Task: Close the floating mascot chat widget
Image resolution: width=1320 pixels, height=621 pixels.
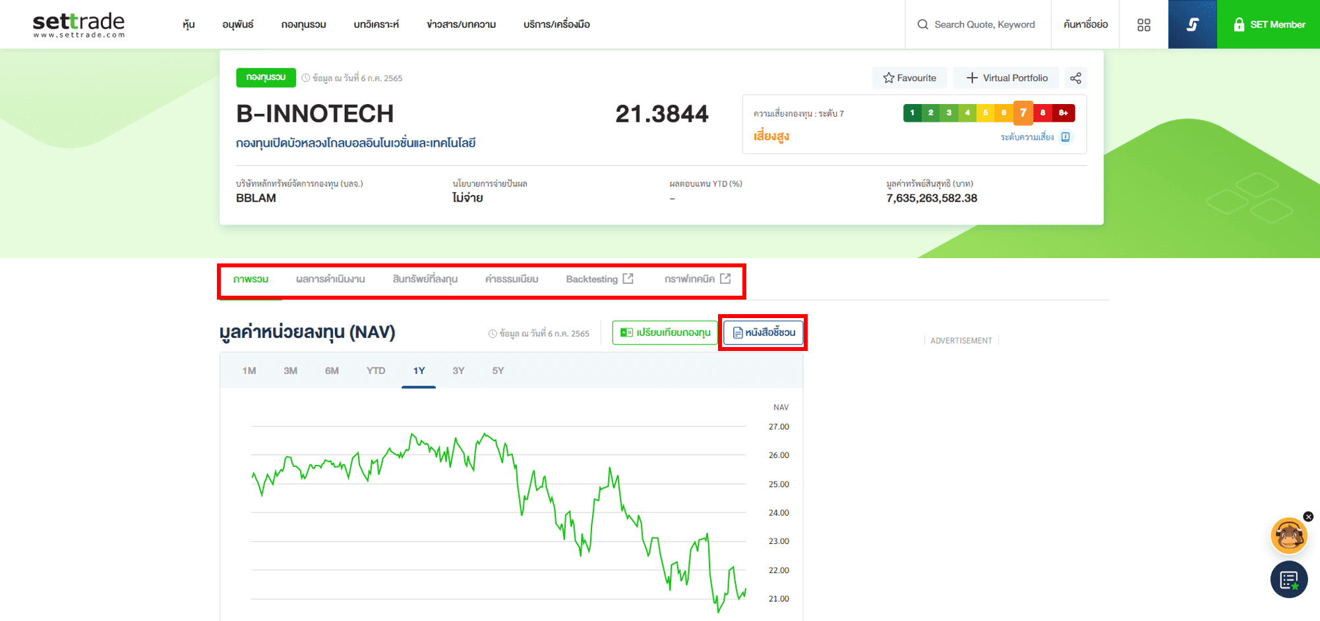Action: [x=1308, y=517]
